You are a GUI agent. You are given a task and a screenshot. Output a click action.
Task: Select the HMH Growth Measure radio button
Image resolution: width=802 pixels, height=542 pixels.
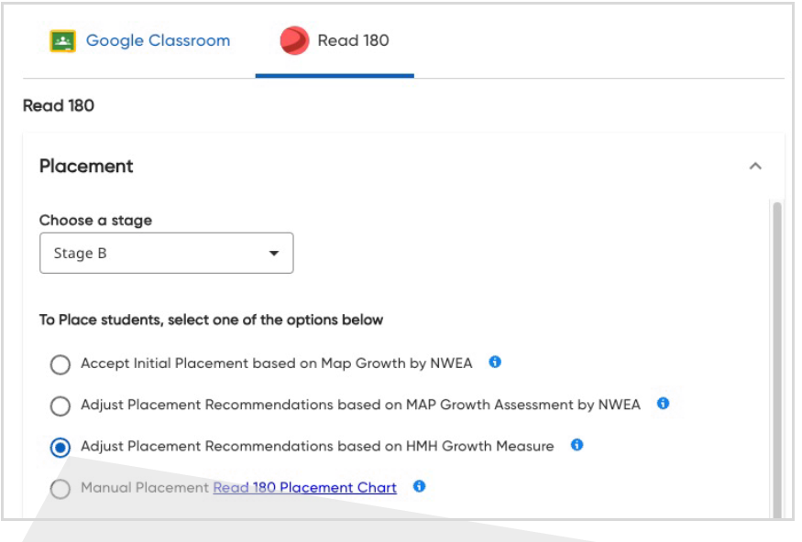point(60,447)
